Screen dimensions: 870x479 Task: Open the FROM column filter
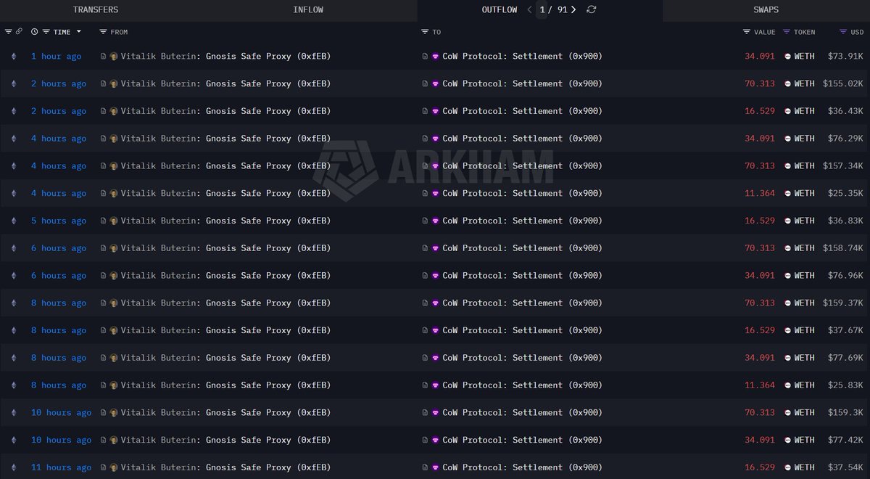[103, 32]
